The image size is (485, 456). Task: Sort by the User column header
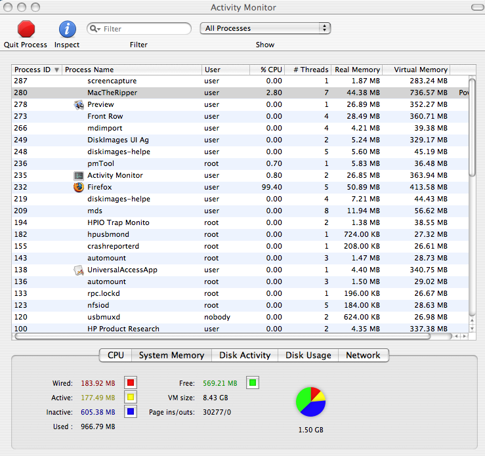[x=226, y=70]
